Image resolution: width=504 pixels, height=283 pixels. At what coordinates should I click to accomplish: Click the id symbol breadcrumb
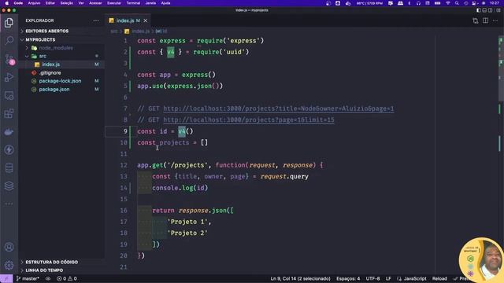(x=161, y=31)
